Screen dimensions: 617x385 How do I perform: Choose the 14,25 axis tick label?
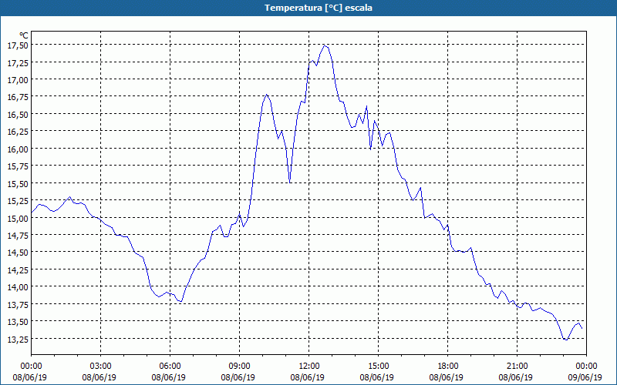coord(18,269)
